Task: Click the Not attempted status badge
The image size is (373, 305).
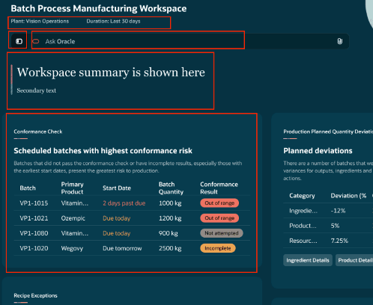Action: 222,233
